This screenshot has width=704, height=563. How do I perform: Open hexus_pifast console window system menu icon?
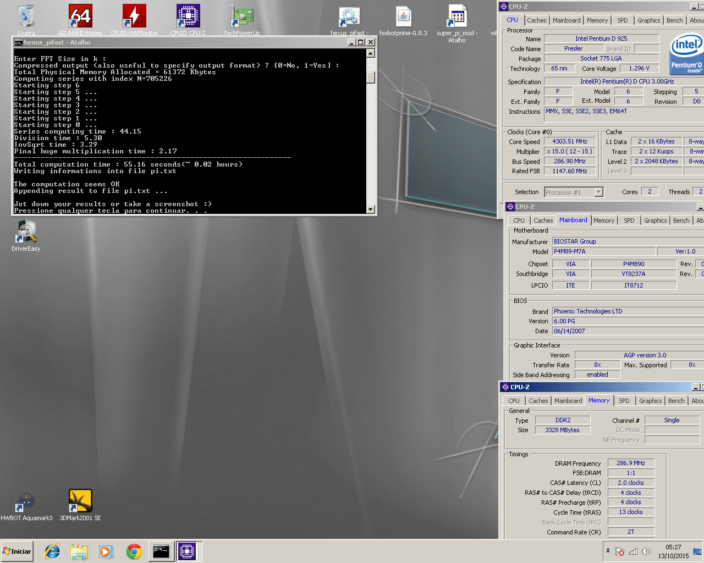click(18, 42)
